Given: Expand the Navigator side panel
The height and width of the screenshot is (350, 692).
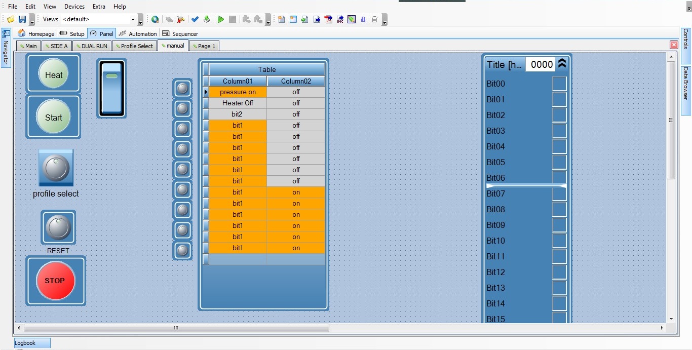Looking at the screenshot, I should click(6, 48).
